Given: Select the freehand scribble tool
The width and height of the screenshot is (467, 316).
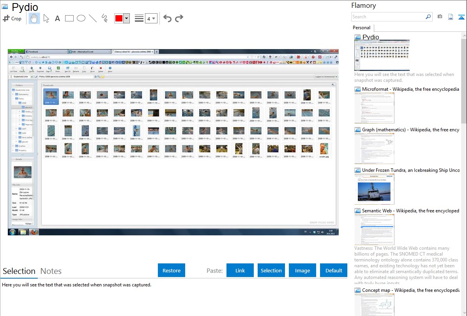Looking at the screenshot, I should point(104,18).
